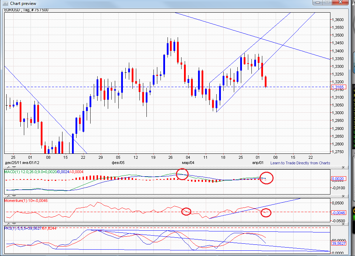355x256 pixels.
Task: Open the PKS pane arrow control
Action: 13,223
